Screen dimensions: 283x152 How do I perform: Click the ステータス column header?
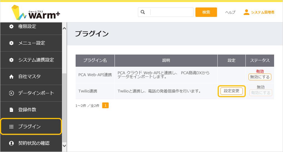260,61
